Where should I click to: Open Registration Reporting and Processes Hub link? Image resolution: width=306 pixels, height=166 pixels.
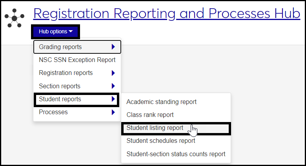pyautogui.click(x=167, y=14)
